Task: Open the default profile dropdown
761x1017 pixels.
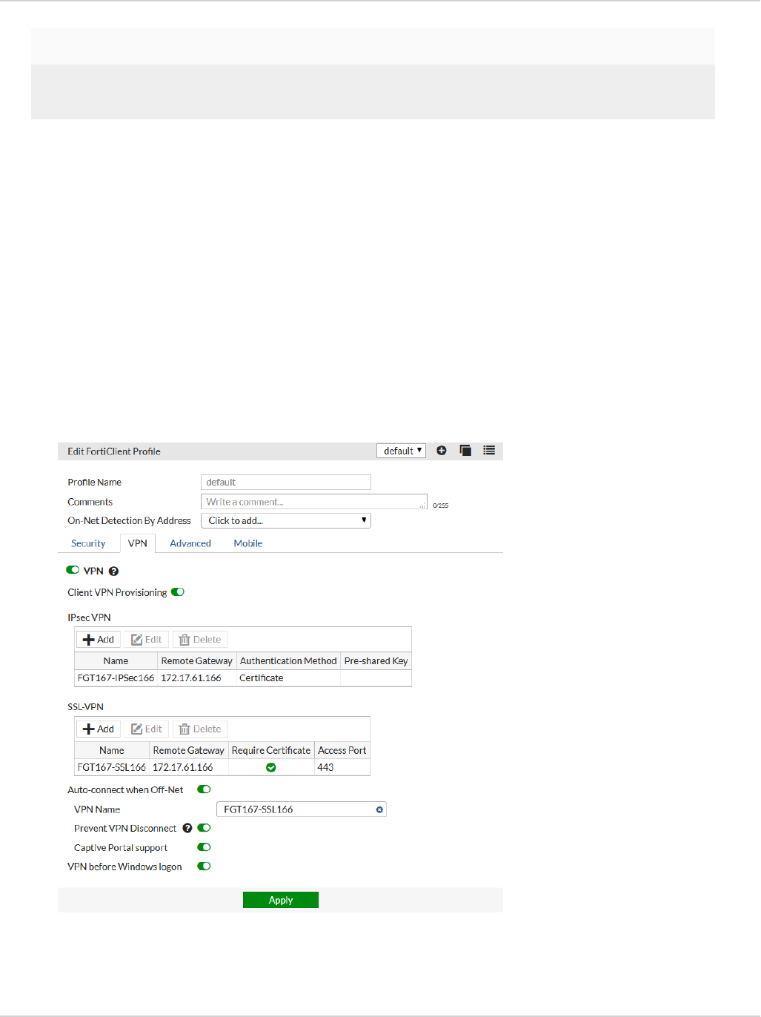Action: [x=401, y=451]
